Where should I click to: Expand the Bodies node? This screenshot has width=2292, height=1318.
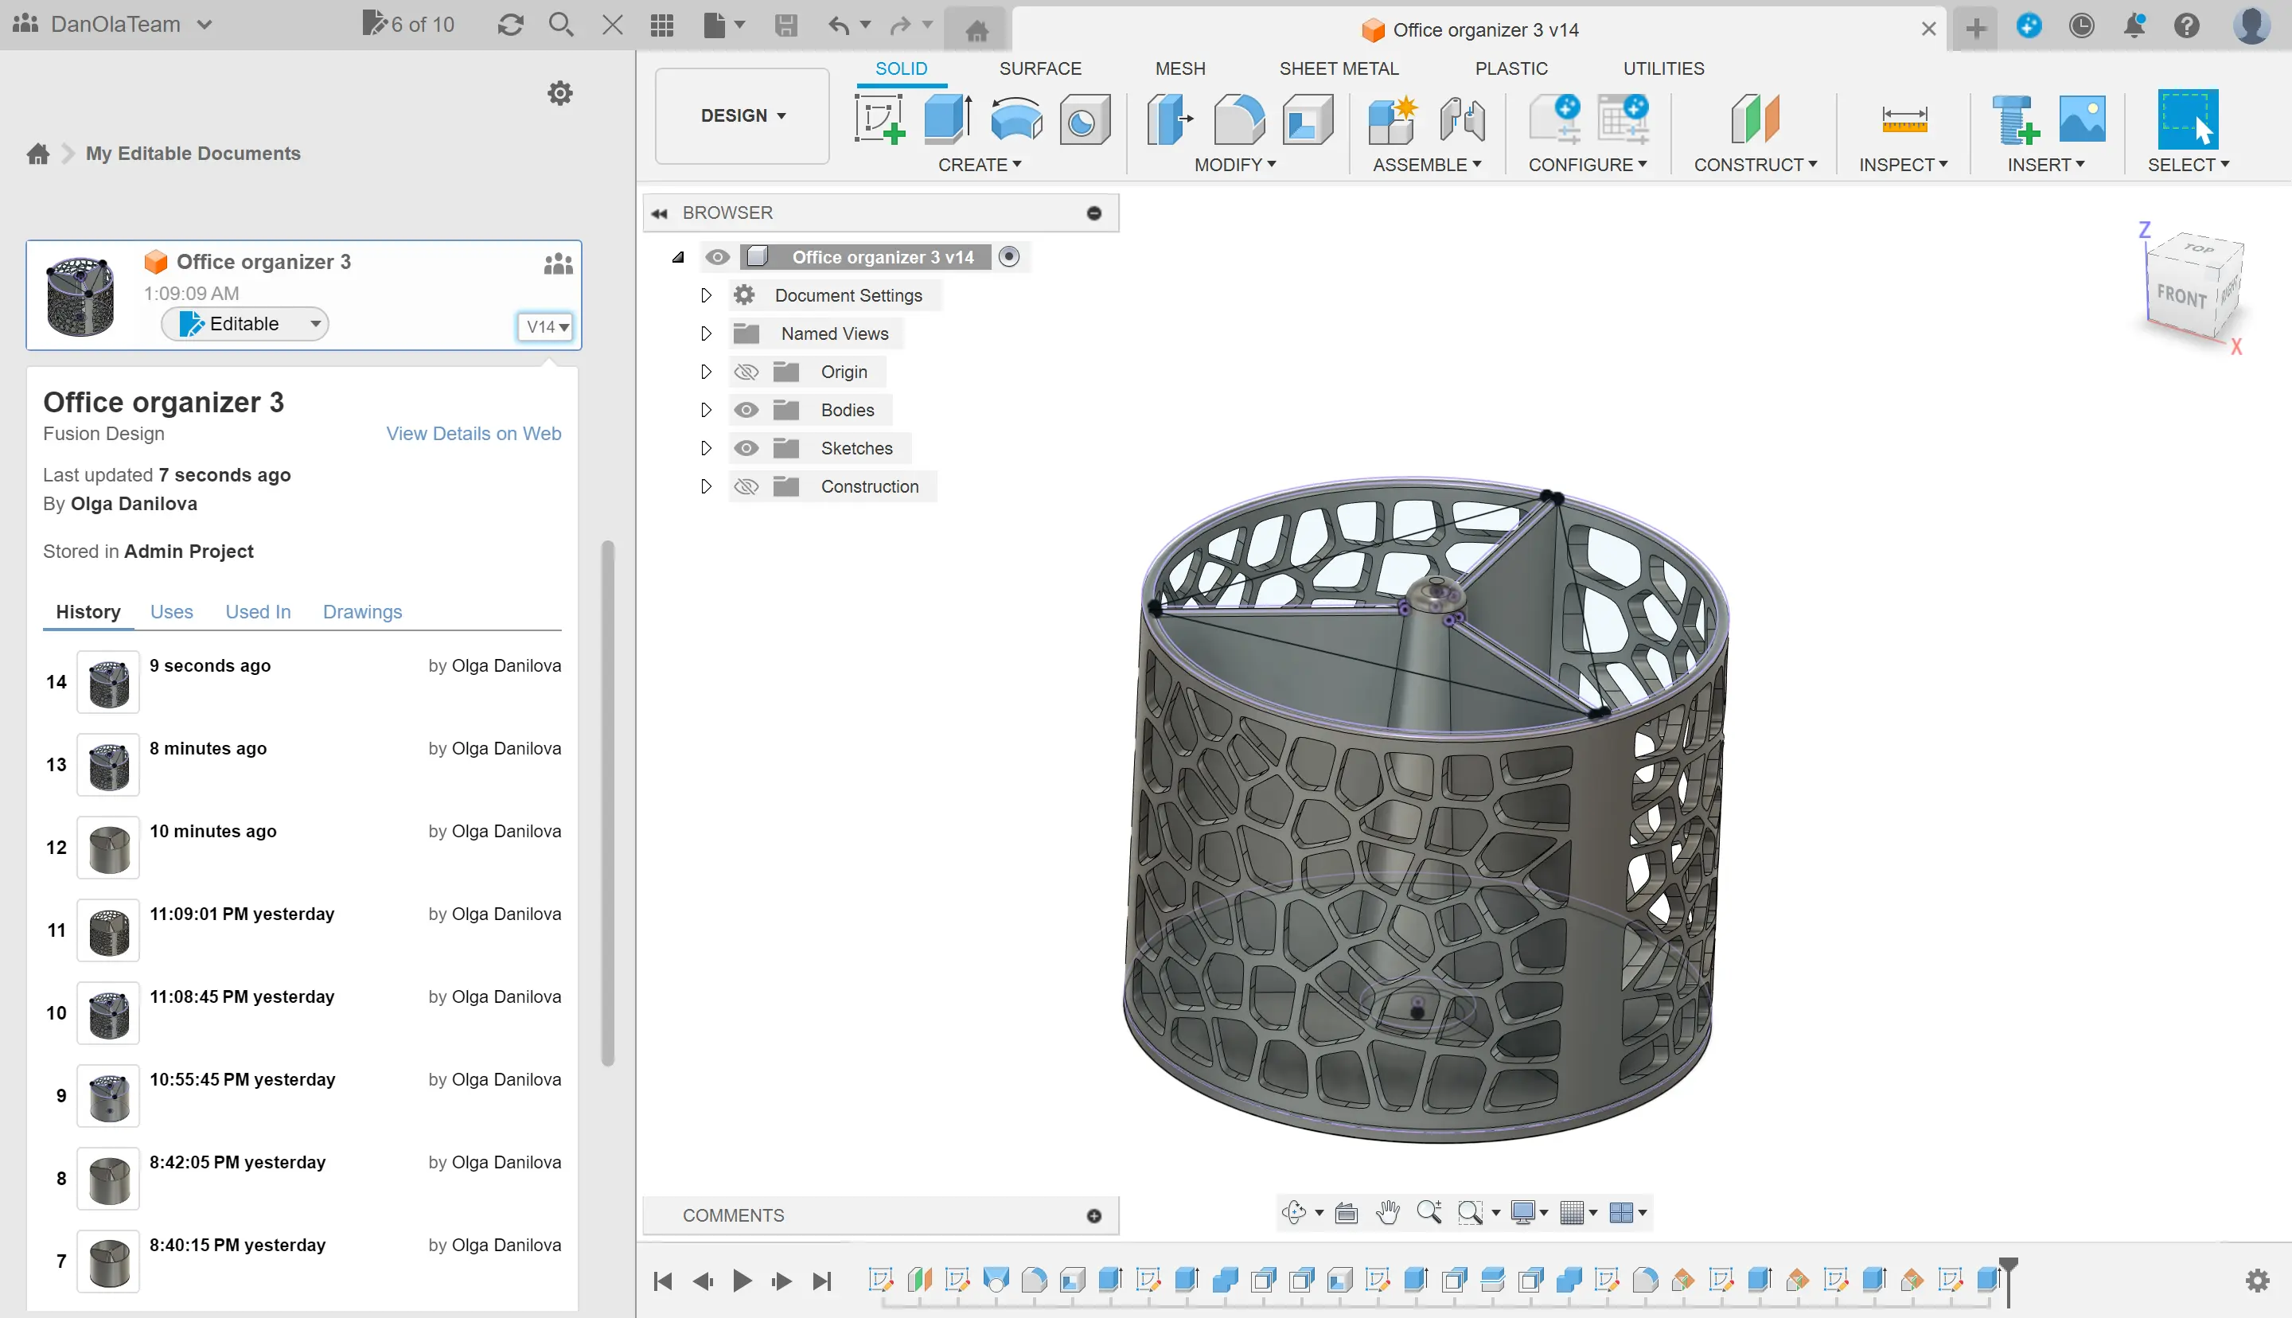[x=706, y=410]
